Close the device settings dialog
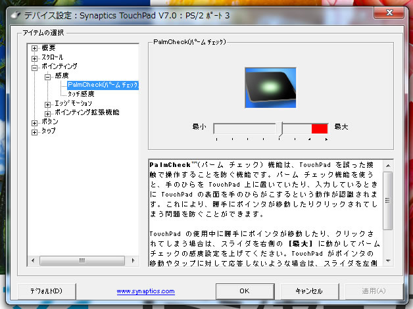Image resolution: width=413 pixels, height=309 pixels. pyautogui.click(x=389, y=12)
